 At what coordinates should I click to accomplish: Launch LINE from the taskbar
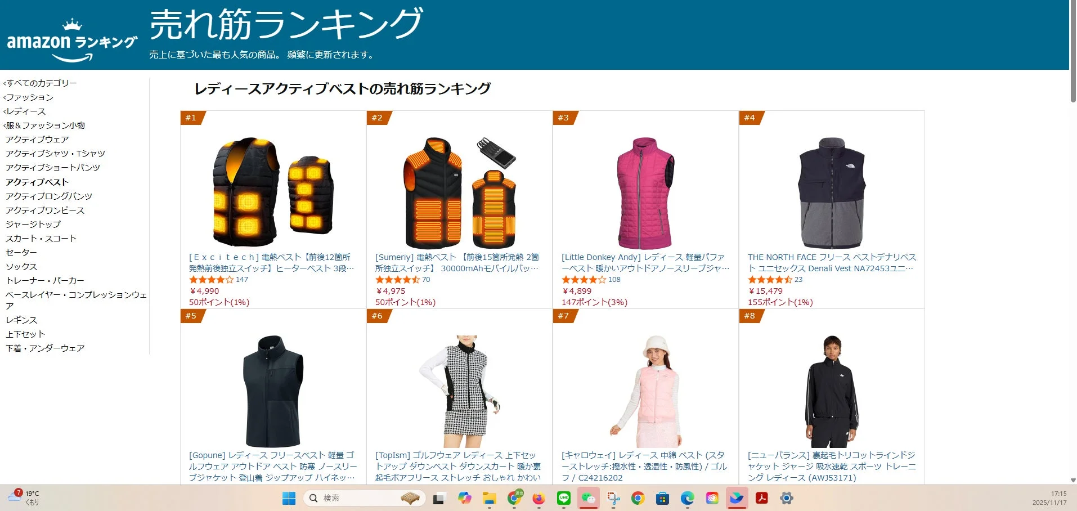pos(563,497)
